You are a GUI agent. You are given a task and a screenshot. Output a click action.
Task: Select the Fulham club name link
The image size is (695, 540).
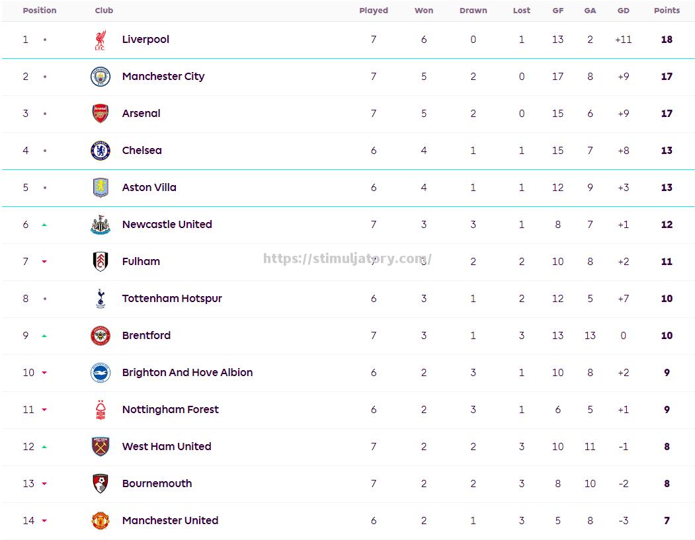click(x=141, y=262)
